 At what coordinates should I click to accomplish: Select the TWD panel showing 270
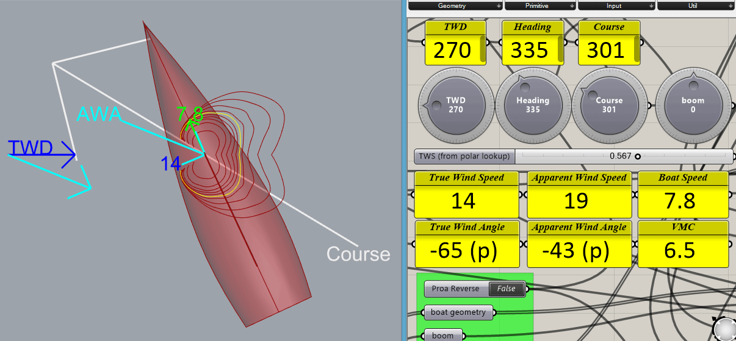point(455,43)
